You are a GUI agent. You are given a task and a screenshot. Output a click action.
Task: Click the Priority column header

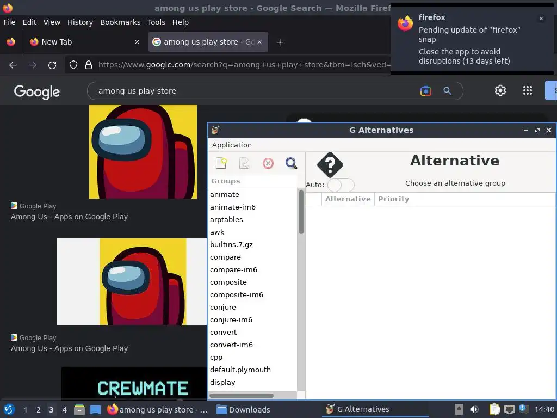click(393, 199)
